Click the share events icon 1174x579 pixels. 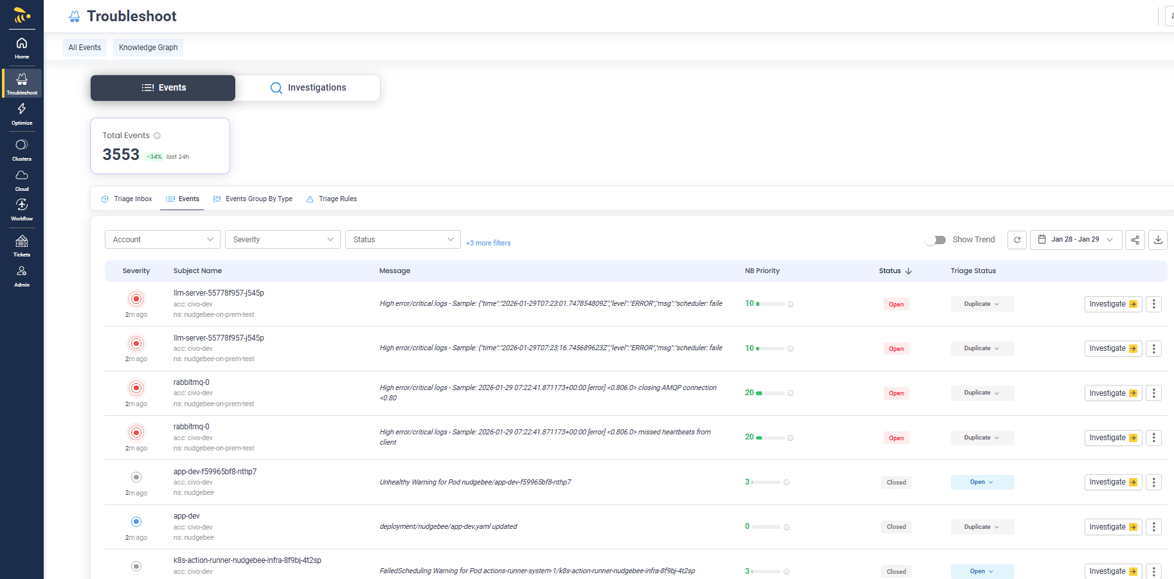1135,240
